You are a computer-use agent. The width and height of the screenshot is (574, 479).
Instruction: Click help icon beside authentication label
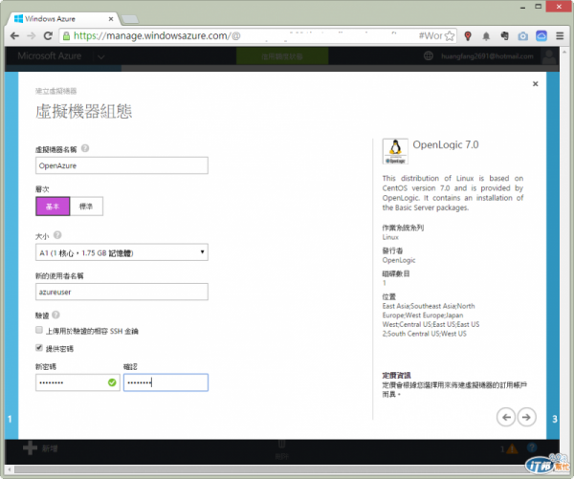[x=55, y=315]
